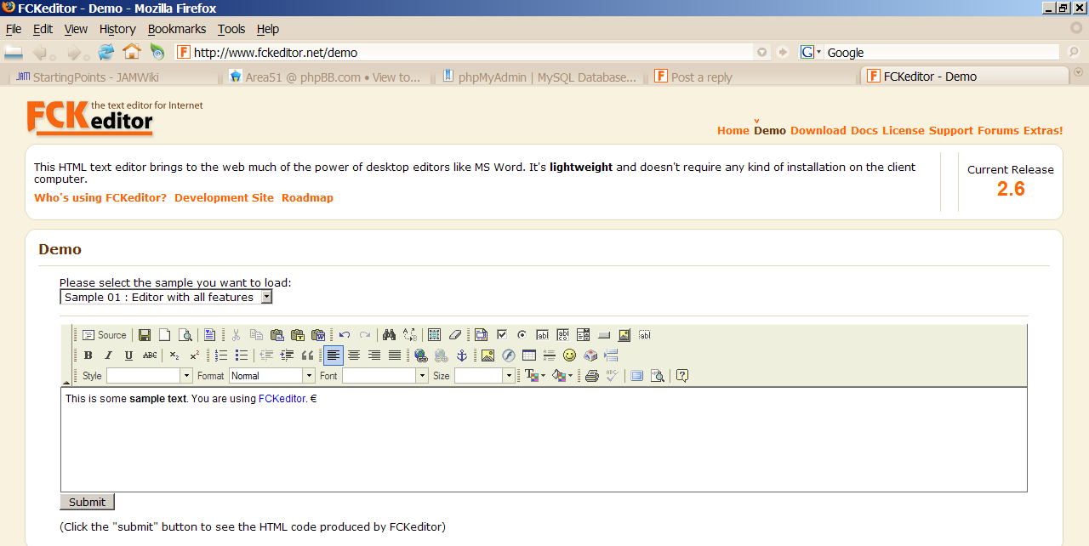Open the Download link in site navigation
This screenshot has height=546, width=1089.
tap(818, 131)
